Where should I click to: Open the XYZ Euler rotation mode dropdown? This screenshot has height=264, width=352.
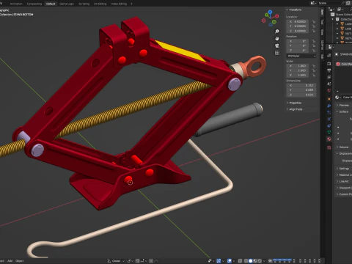pos(301,56)
